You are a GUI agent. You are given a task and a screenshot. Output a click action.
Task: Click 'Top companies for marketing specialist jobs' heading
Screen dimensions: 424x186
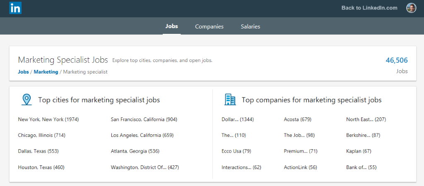click(311, 100)
